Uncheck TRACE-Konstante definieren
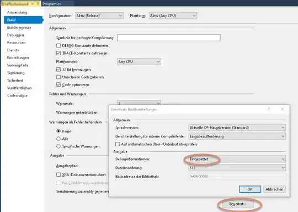 [x=58, y=53]
